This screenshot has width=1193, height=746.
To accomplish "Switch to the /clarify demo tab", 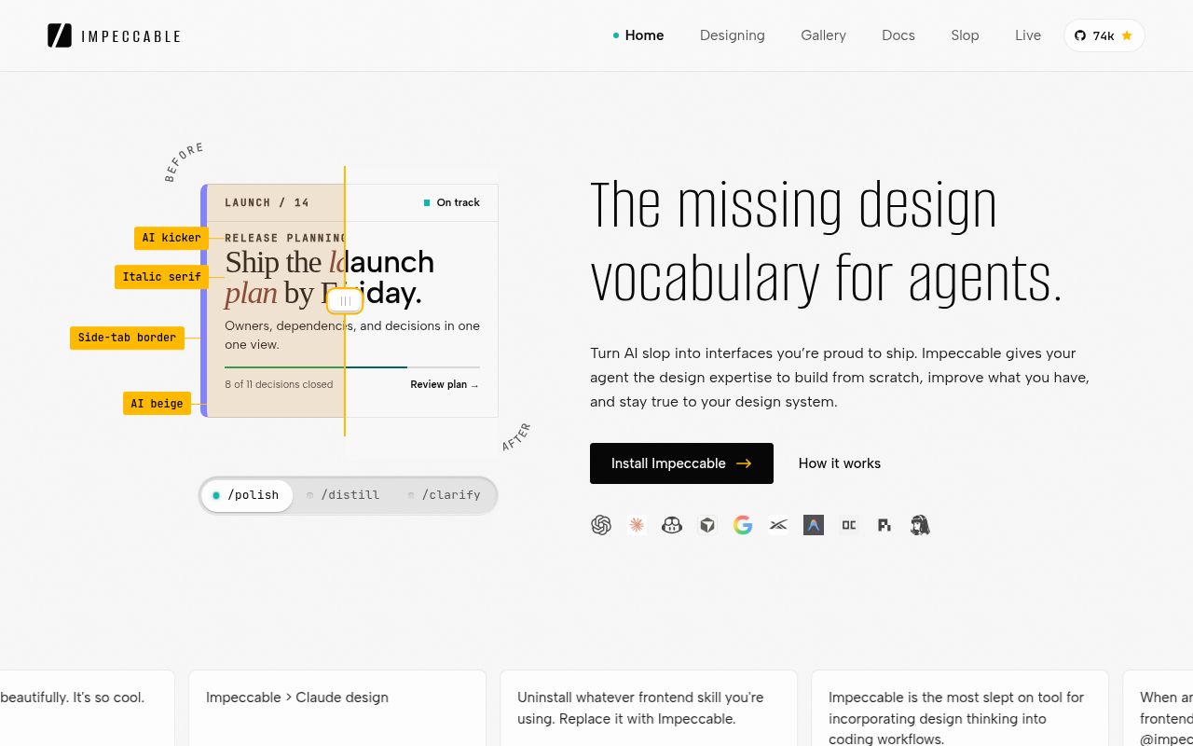I will click(x=444, y=495).
